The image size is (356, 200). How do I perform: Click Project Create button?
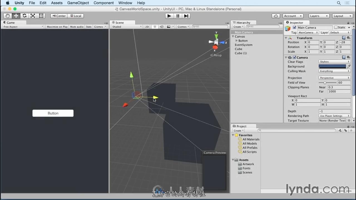(x=238, y=131)
